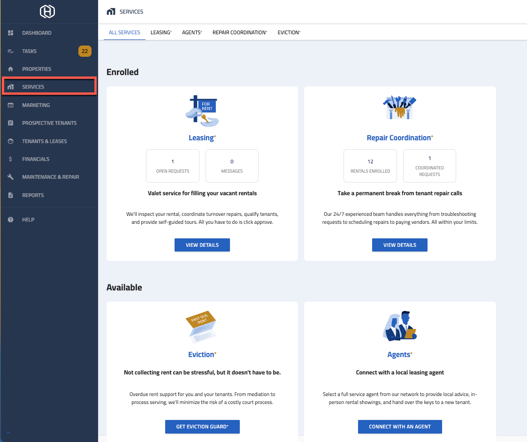Click the Agents people illustration
This screenshot has height=442, width=527.
coord(400,326)
